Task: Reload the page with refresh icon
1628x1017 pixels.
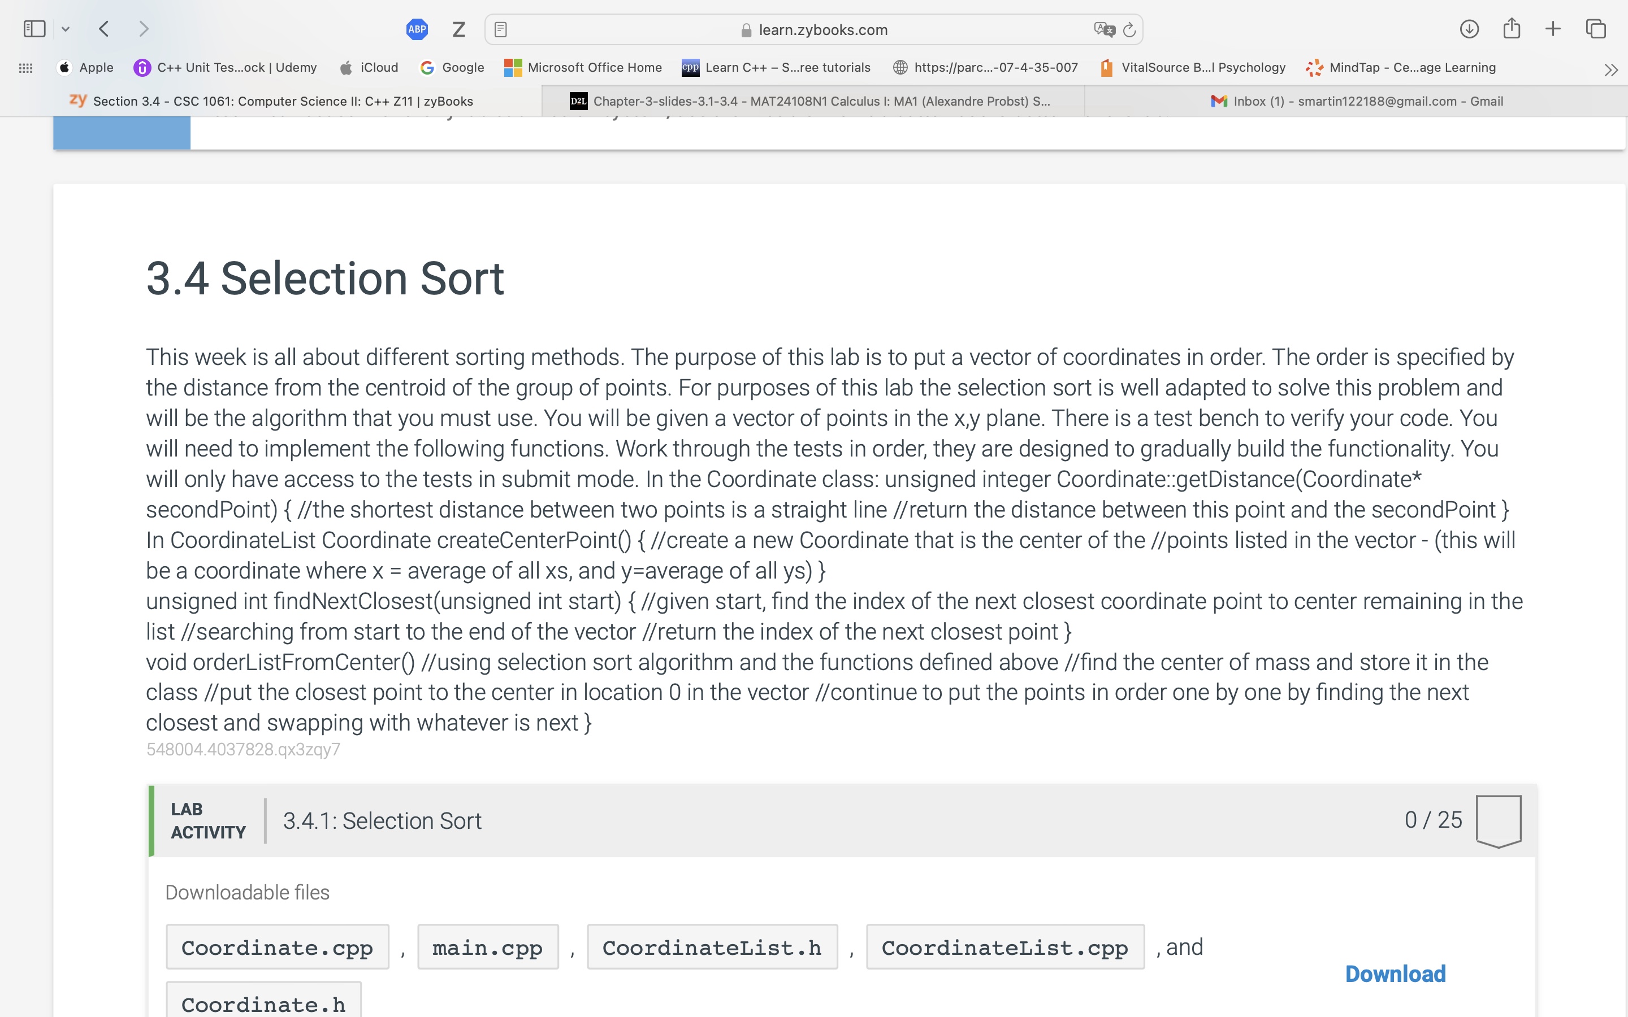Action: [x=1129, y=29]
